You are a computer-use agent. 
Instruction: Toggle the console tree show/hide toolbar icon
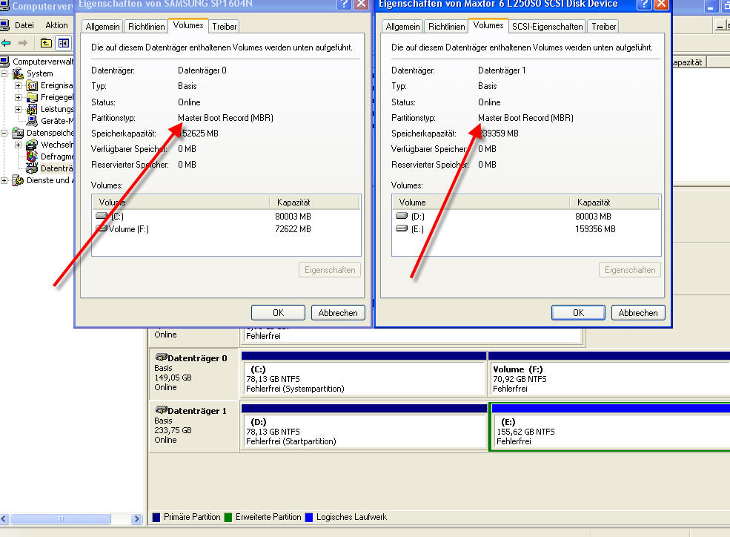point(63,43)
